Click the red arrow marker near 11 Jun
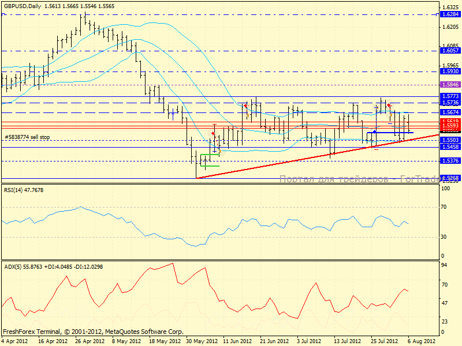This screenshot has height=346, width=462. [x=245, y=106]
